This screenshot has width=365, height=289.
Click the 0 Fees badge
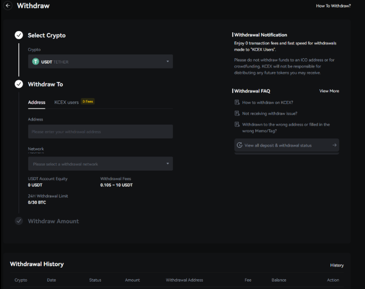point(88,102)
